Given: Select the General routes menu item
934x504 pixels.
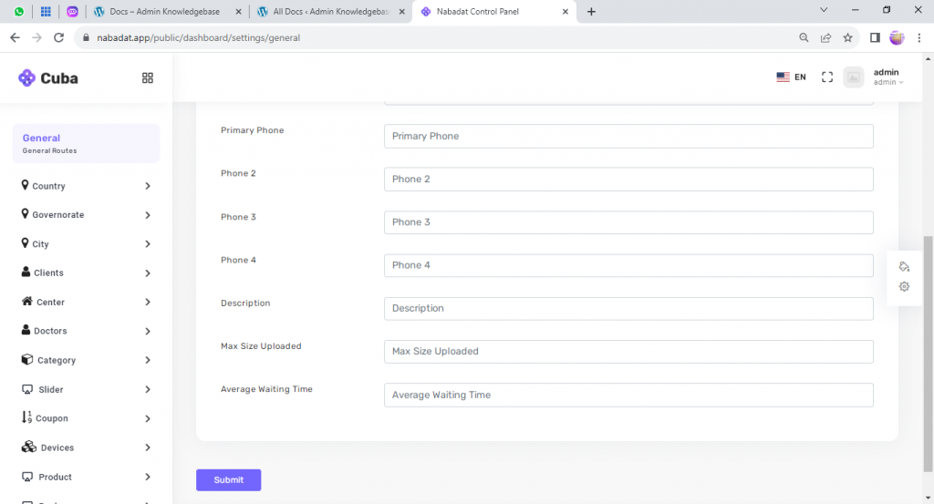Looking at the screenshot, I should pos(86,143).
